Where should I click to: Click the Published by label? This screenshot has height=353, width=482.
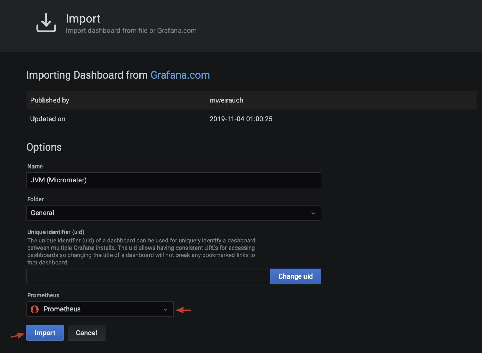(x=50, y=100)
